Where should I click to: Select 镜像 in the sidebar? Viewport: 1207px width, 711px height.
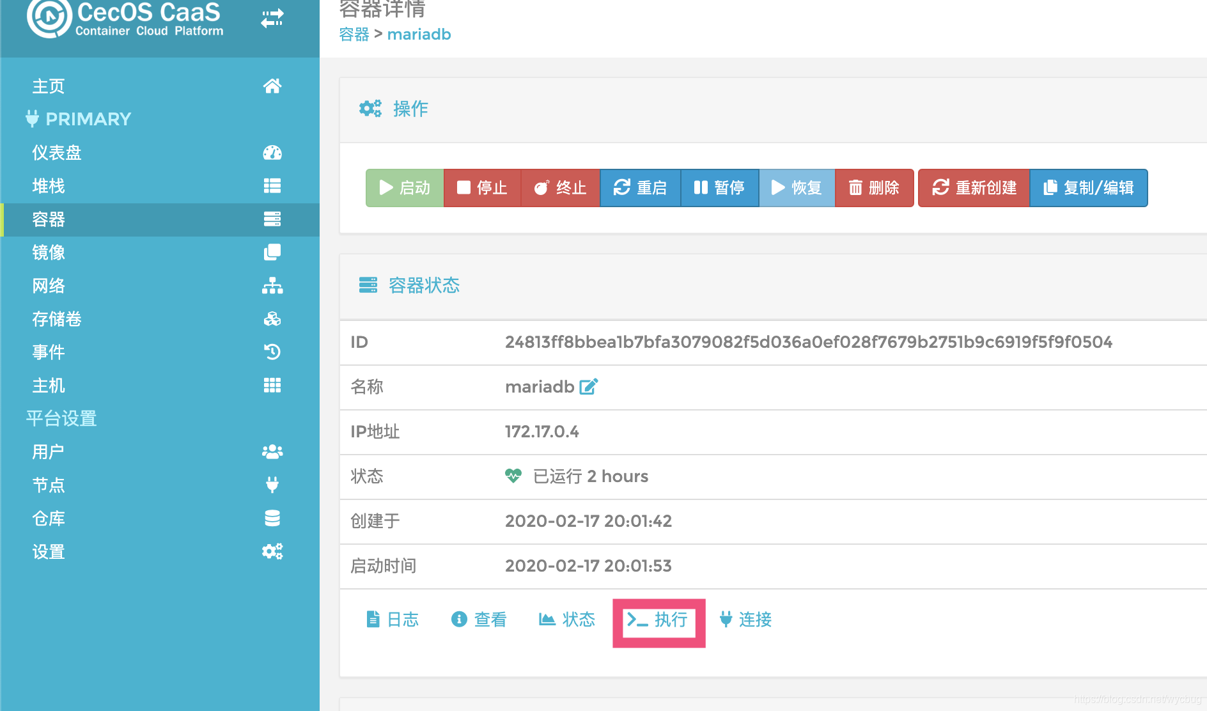[160, 252]
